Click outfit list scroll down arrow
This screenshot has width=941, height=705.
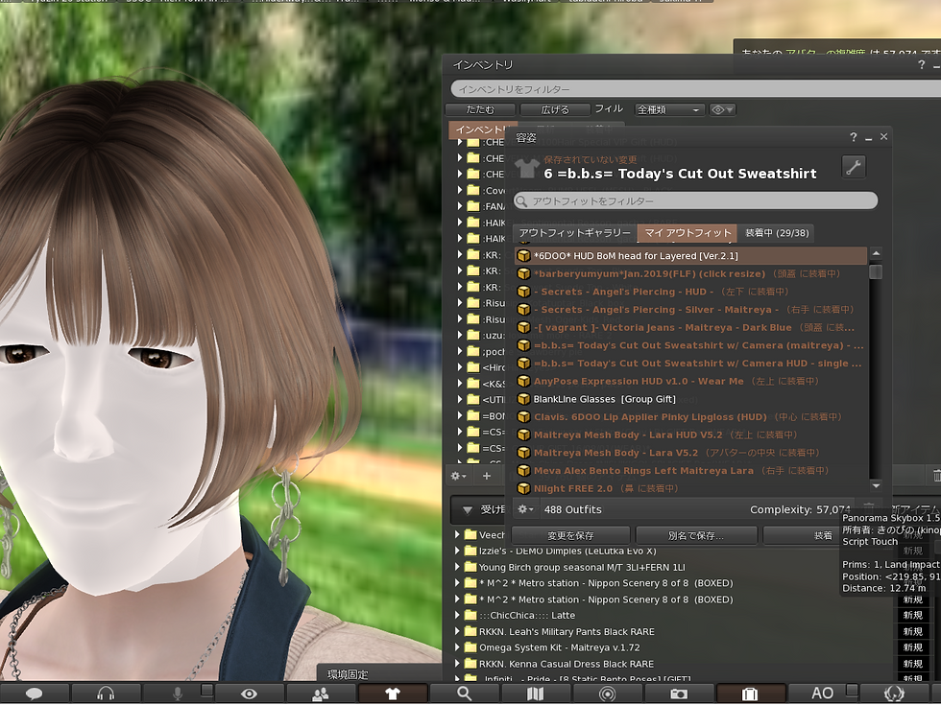876,485
